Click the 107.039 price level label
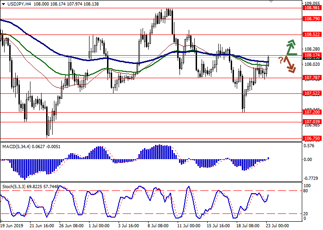323x230 pixels. tap(312, 121)
